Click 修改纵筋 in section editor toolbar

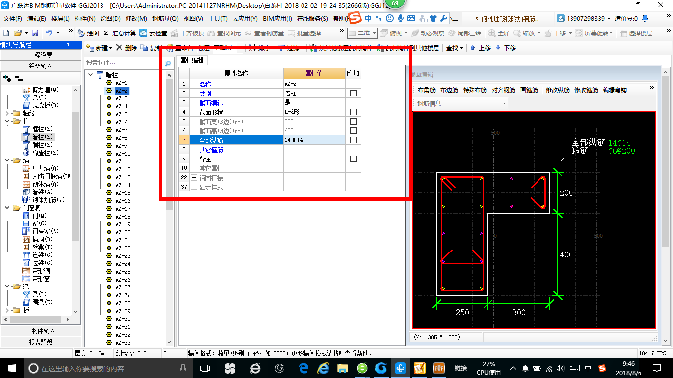[558, 90]
